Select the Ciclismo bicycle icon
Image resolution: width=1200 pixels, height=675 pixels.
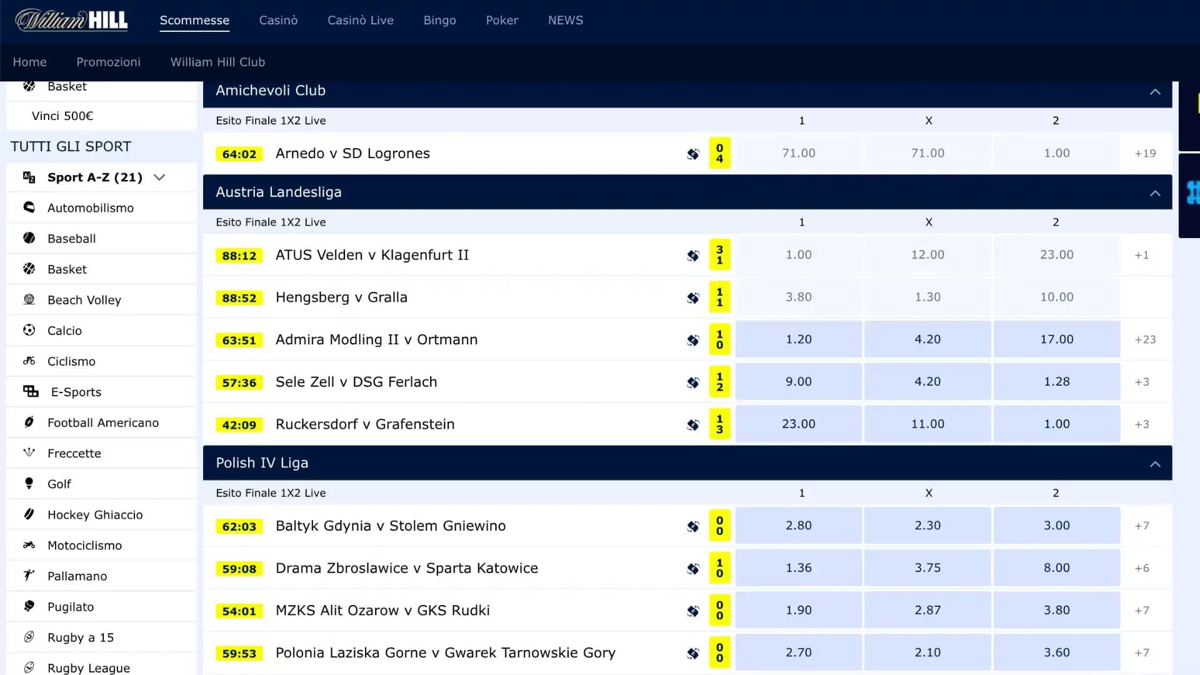click(x=29, y=361)
